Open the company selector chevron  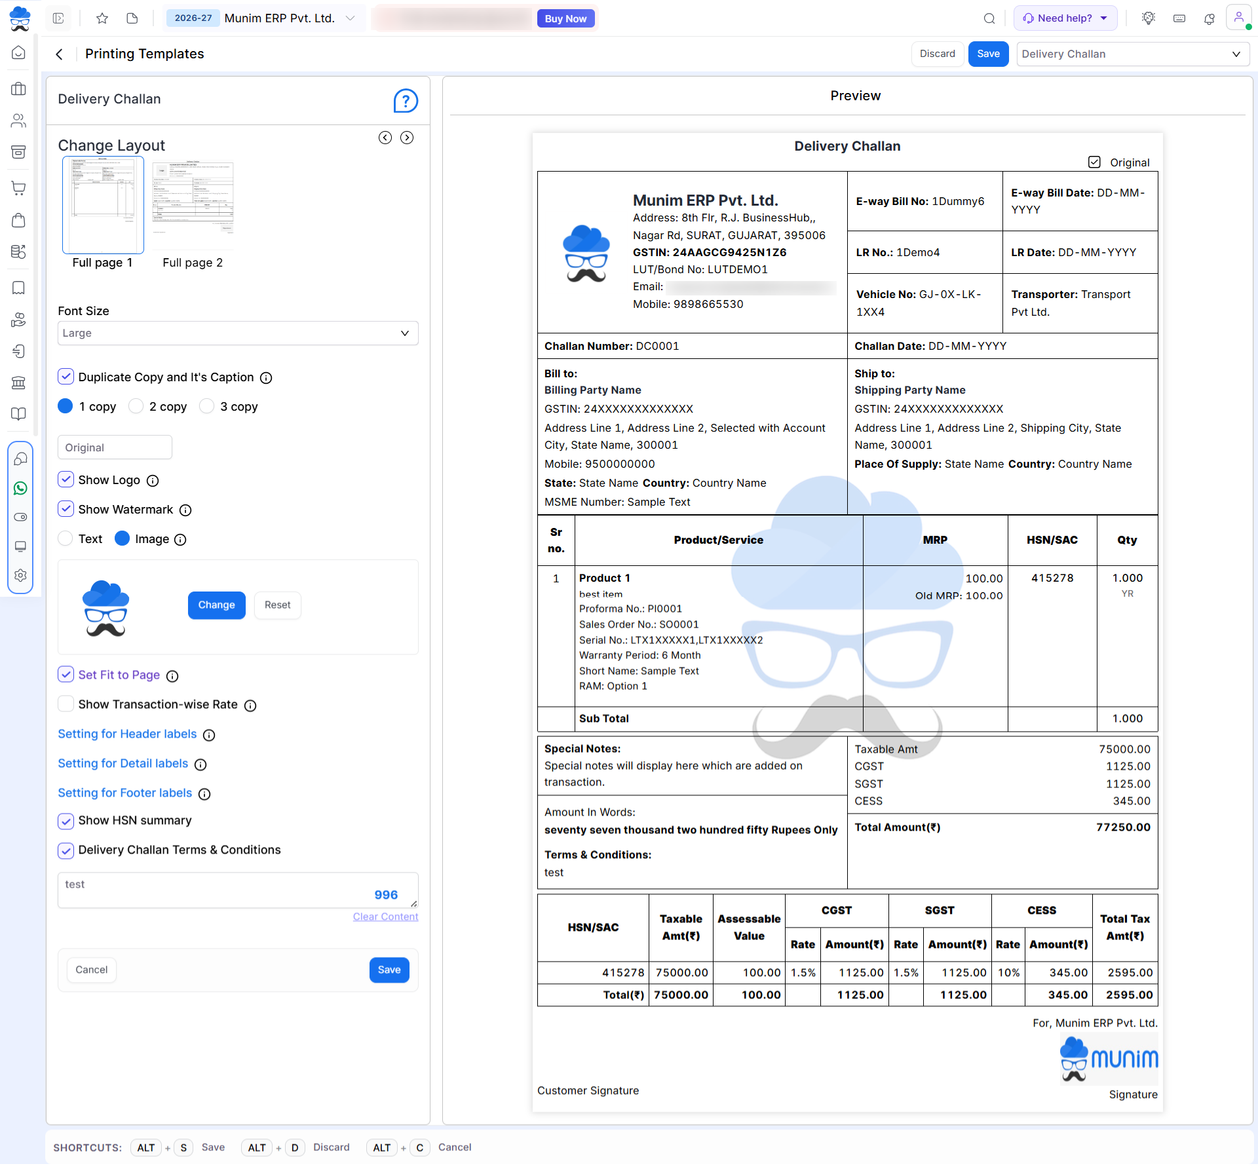point(351,18)
